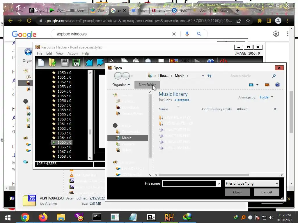The height and width of the screenshot is (223, 298).
Task: Select resource 1060 : 0 in the tree
Action: click(x=62, y=119)
